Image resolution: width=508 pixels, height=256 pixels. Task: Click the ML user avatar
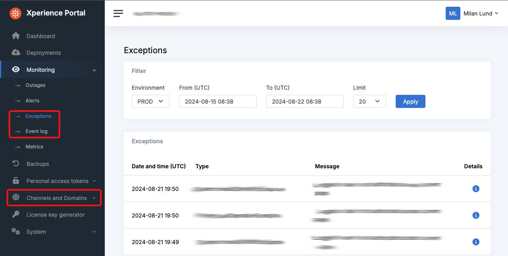[453, 13]
